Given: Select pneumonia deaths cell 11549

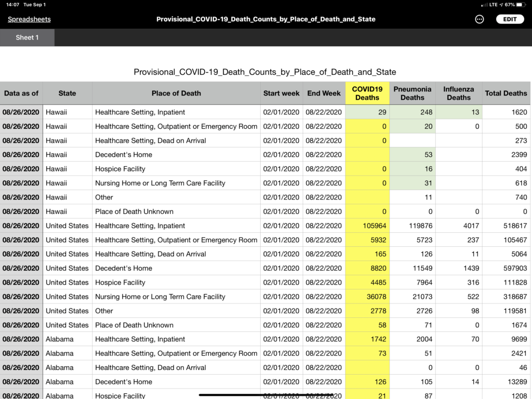Looking at the screenshot, I should pos(413,269).
